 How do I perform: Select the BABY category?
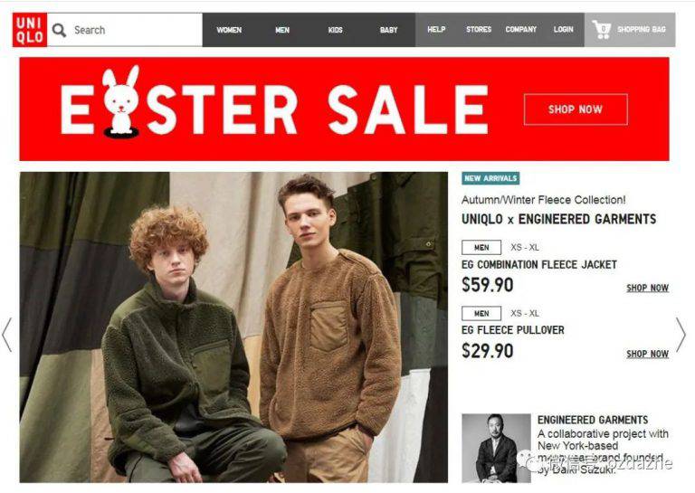pos(389,30)
